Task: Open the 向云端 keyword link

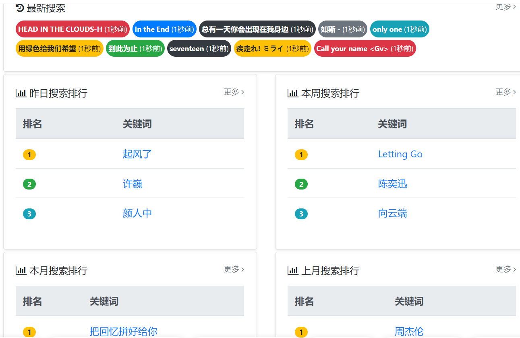Action: pos(392,213)
